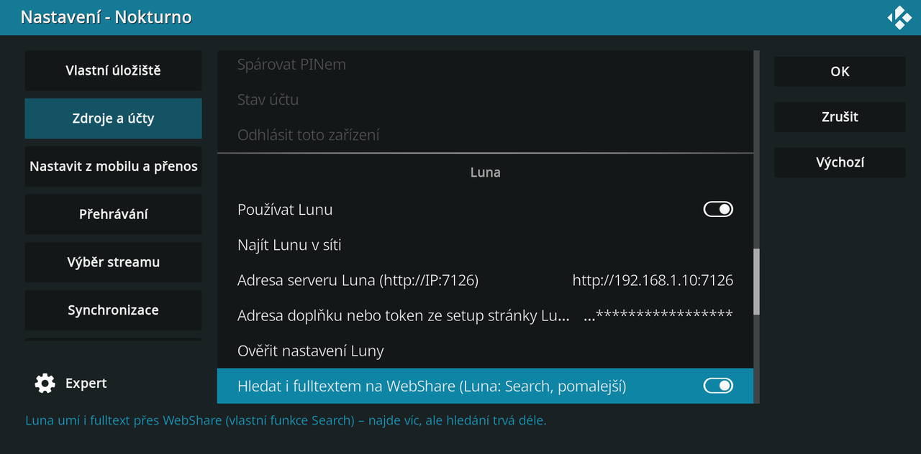This screenshot has height=454, width=921.
Task: Click the Kodi logo icon
Action: (x=899, y=17)
